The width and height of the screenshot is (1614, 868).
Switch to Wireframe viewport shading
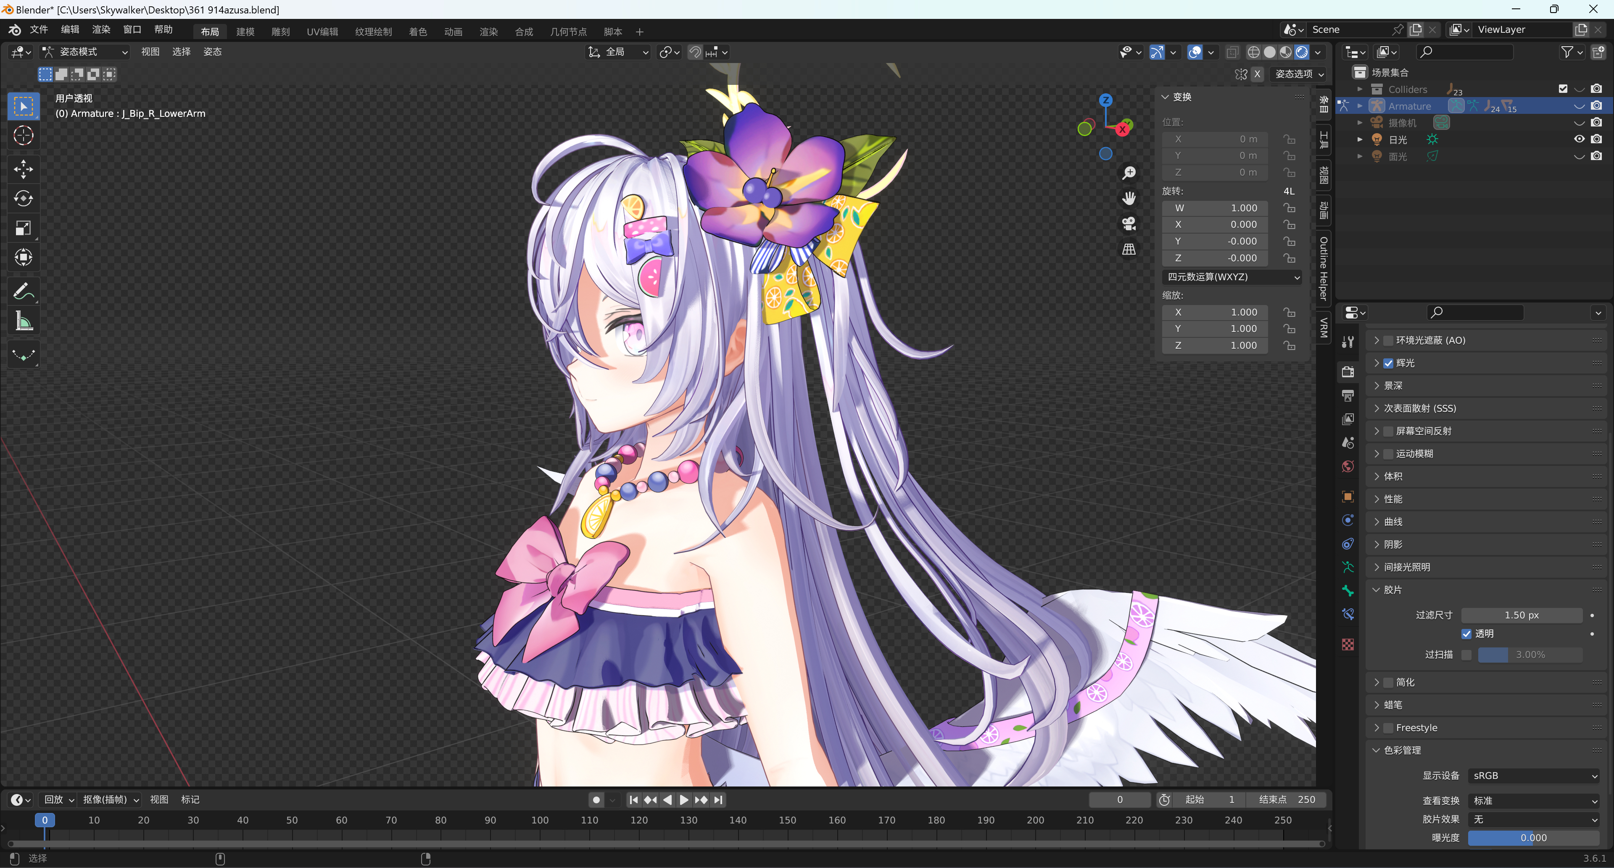(1254, 53)
